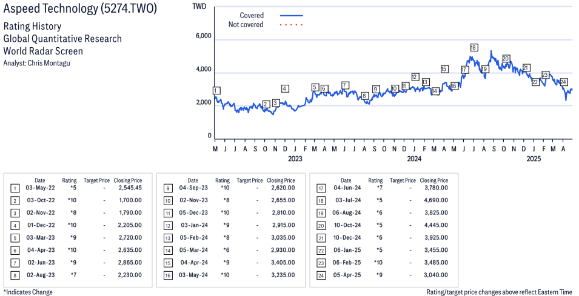Click the Not covered legend label
Viewport: 579px width, 296px height.
tap(246, 25)
